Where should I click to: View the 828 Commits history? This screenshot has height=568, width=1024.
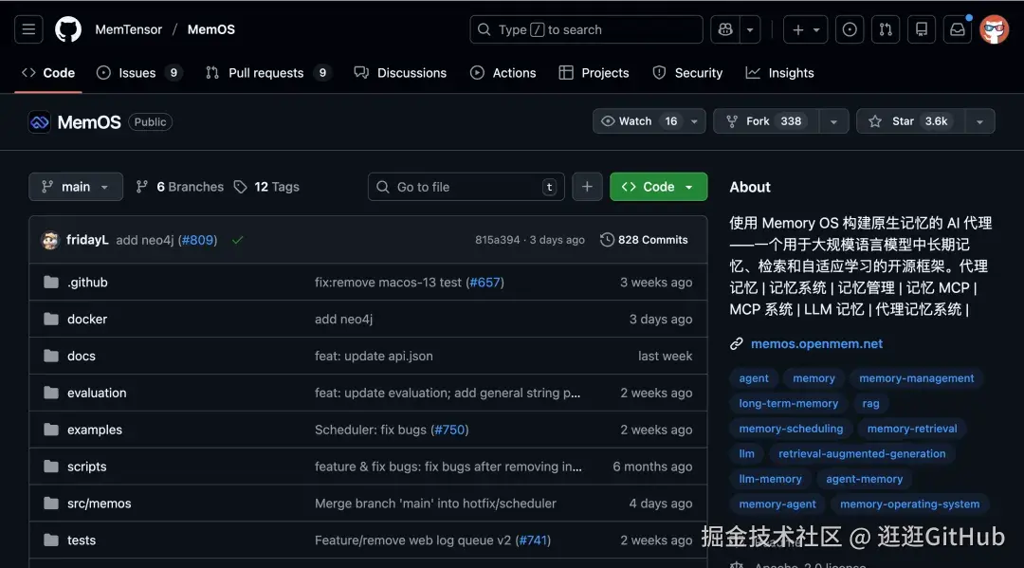tap(644, 240)
